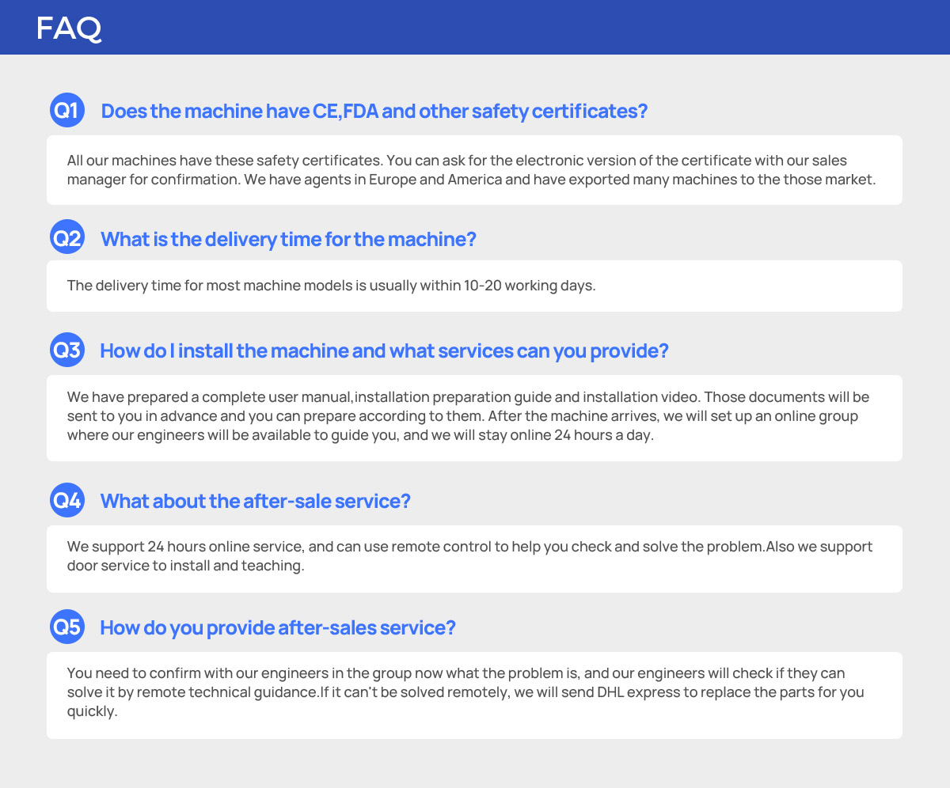Select the Q3 circle badge

pyautogui.click(x=67, y=350)
